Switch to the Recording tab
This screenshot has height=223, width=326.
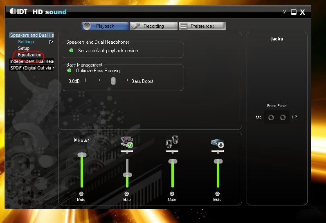[x=154, y=26]
